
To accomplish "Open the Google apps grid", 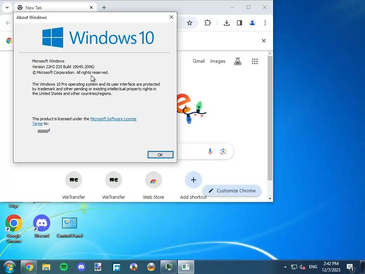I will [255, 61].
